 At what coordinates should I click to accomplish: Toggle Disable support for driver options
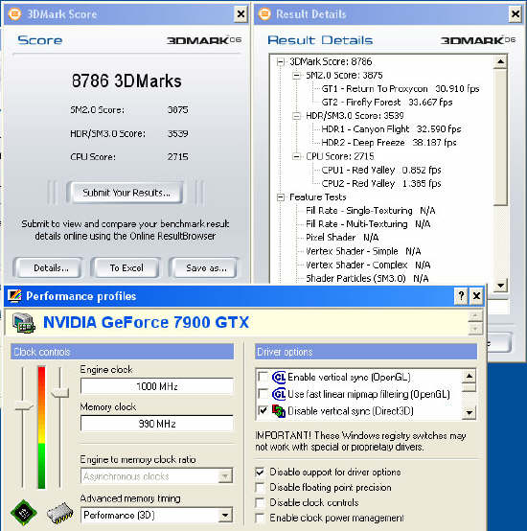coord(260,473)
